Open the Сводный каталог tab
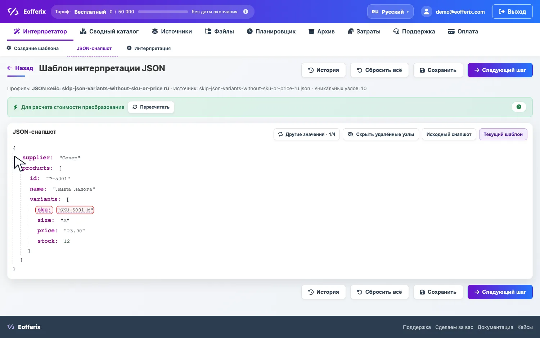Screen dimensions: 540x338 (x=109, y=31)
